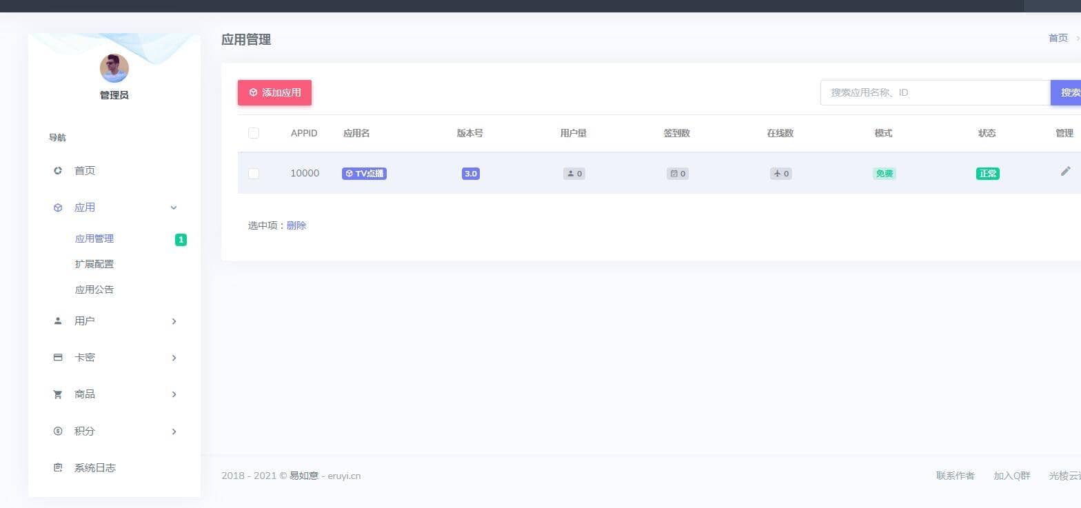Open the 应用公告 submenu item

(94, 289)
